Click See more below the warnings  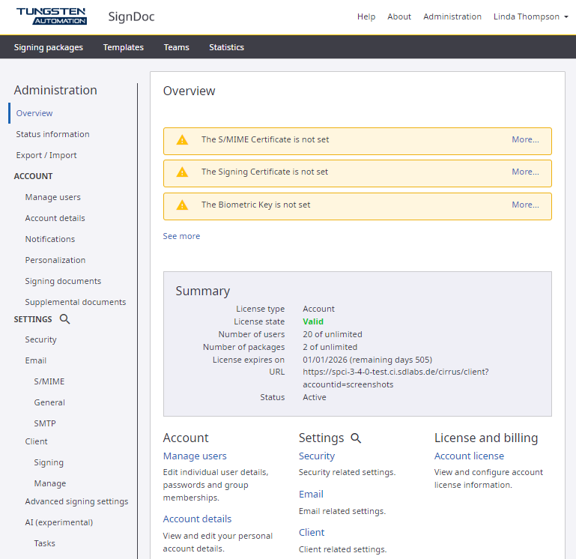[181, 236]
